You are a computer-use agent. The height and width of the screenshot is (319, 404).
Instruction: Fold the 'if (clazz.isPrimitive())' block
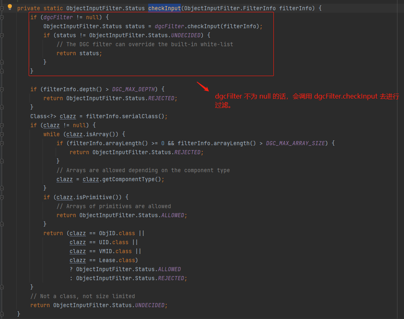tap(2, 197)
